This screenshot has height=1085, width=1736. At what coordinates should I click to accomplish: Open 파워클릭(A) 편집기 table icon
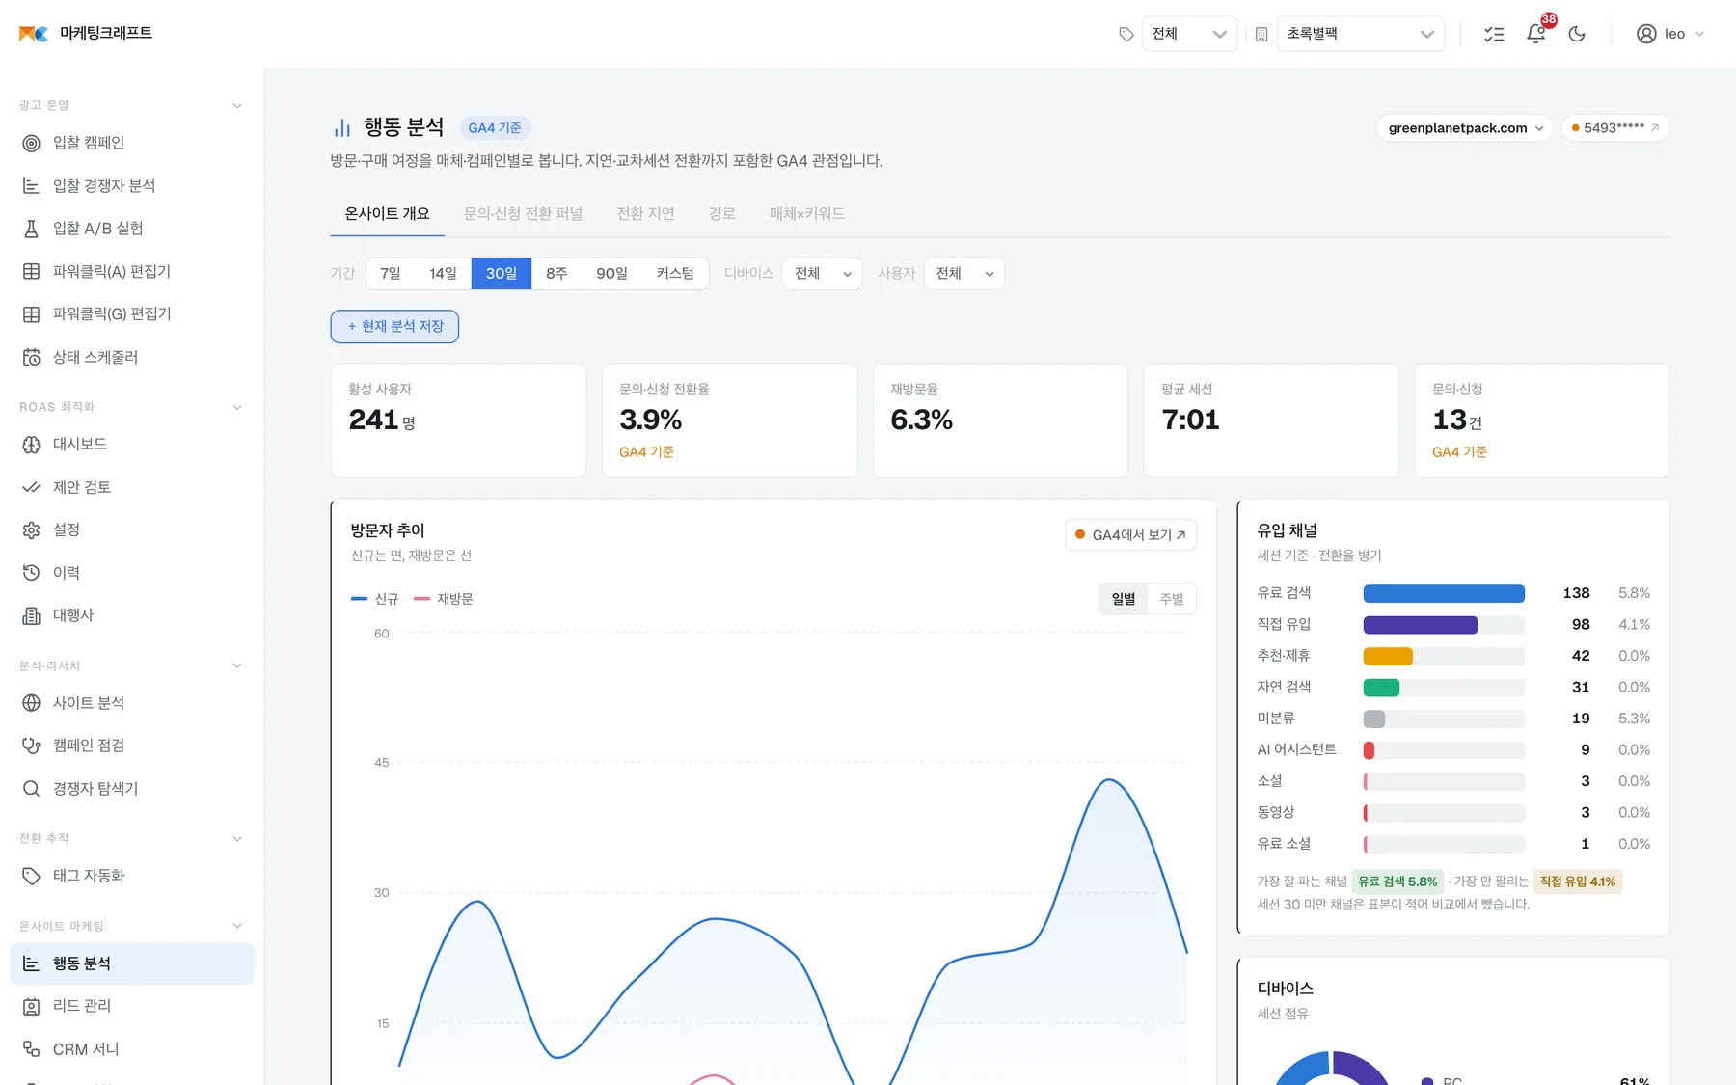pos(31,272)
